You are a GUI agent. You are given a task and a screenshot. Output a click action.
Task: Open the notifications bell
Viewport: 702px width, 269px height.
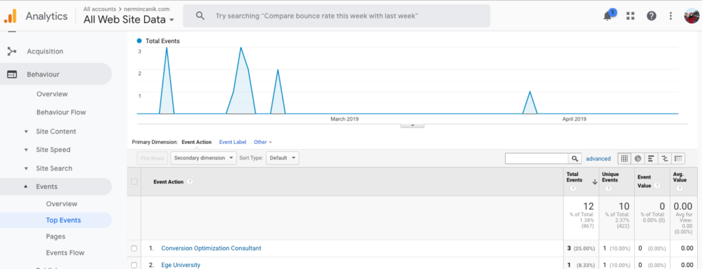tap(607, 16)
